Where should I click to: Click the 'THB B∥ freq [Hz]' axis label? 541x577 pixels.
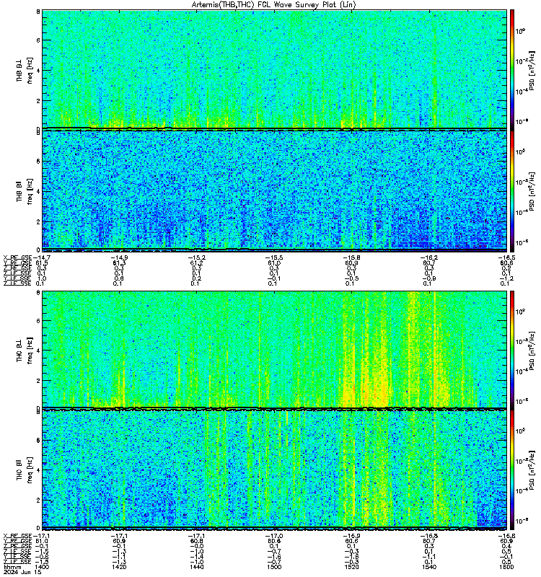[x=25, y=191]
